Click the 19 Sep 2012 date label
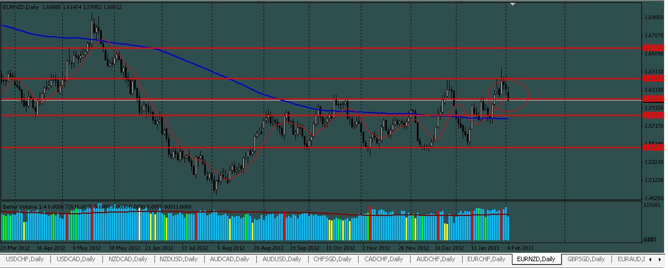Viewport: 668px width, 268px height. [305, 247]
